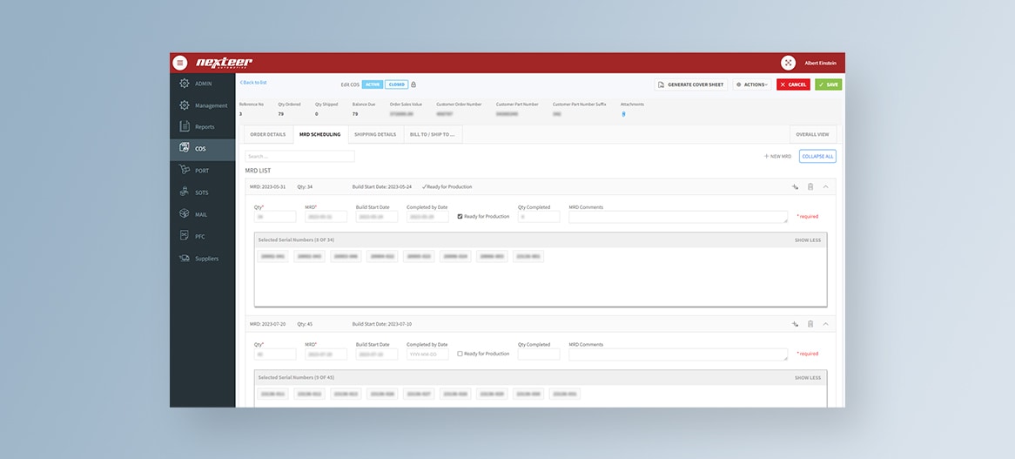
Task: Collapse the 2023-07-20 MRD panel
Action: pos(825,324)
